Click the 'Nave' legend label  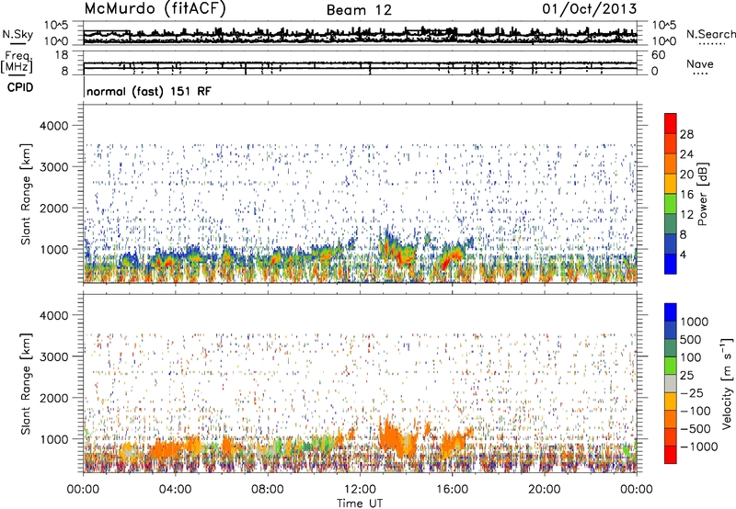point(700,64)
